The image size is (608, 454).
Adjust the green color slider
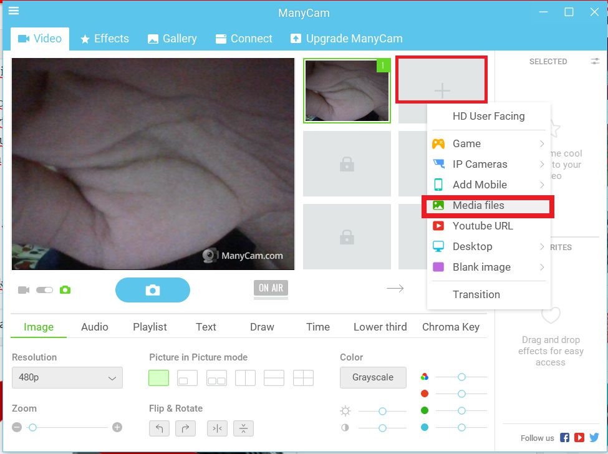point(461,410)
